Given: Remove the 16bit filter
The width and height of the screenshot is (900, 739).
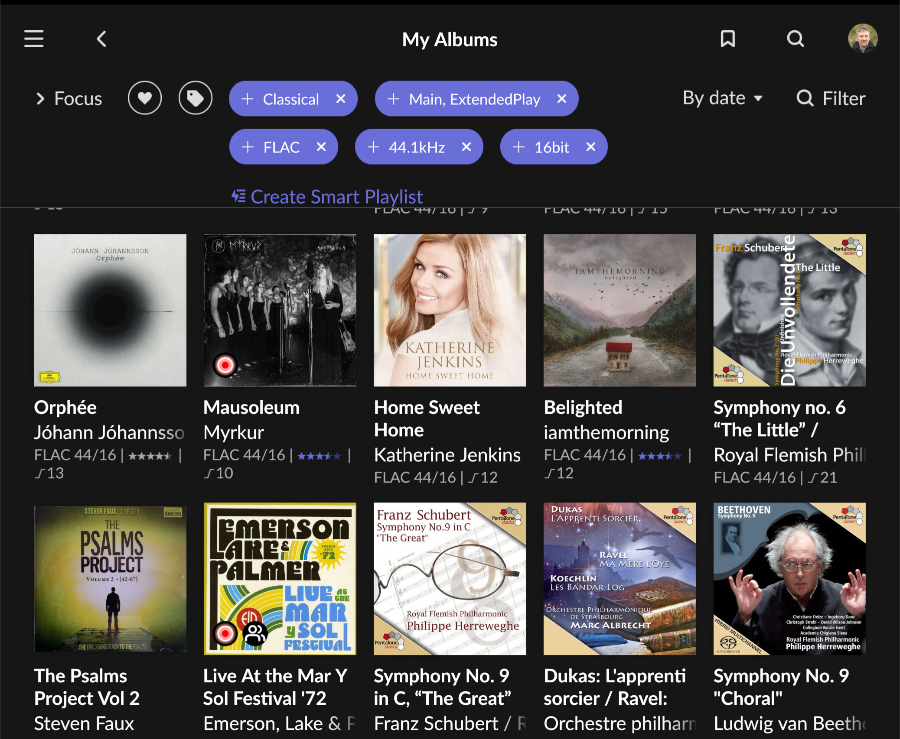Looking at the screenshot, I should click(x=590, y=147).
